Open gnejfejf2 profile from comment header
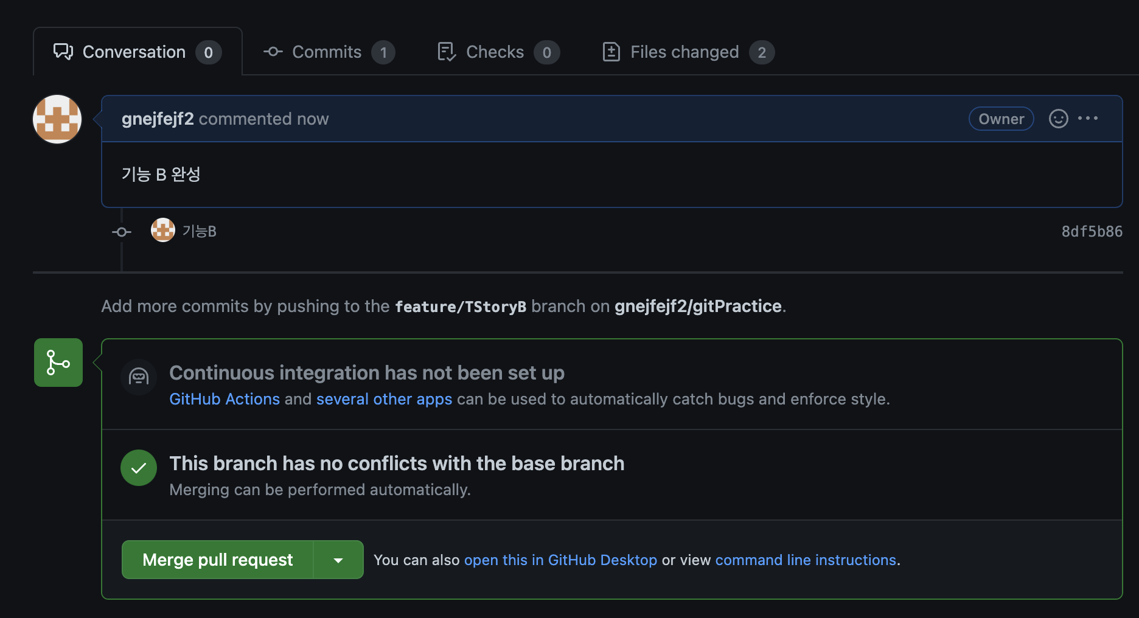The image size is (1139, 618). tap(158, 119)
